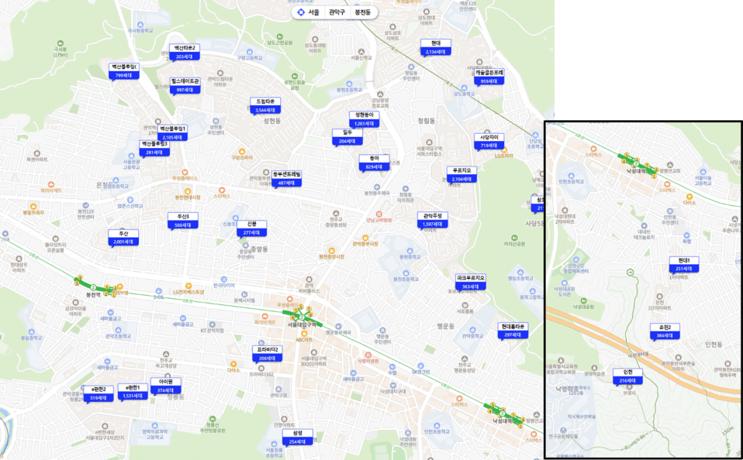Screen dimensions: 743x460
Task: Open the 유천2 384세대 marker in inset map
Action: (665, 331)
